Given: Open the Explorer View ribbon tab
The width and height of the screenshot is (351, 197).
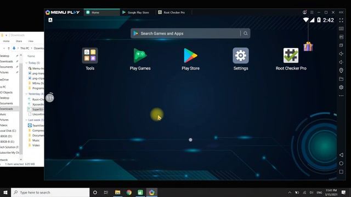Looking at the screenshot, I should (x=31, y=41).
